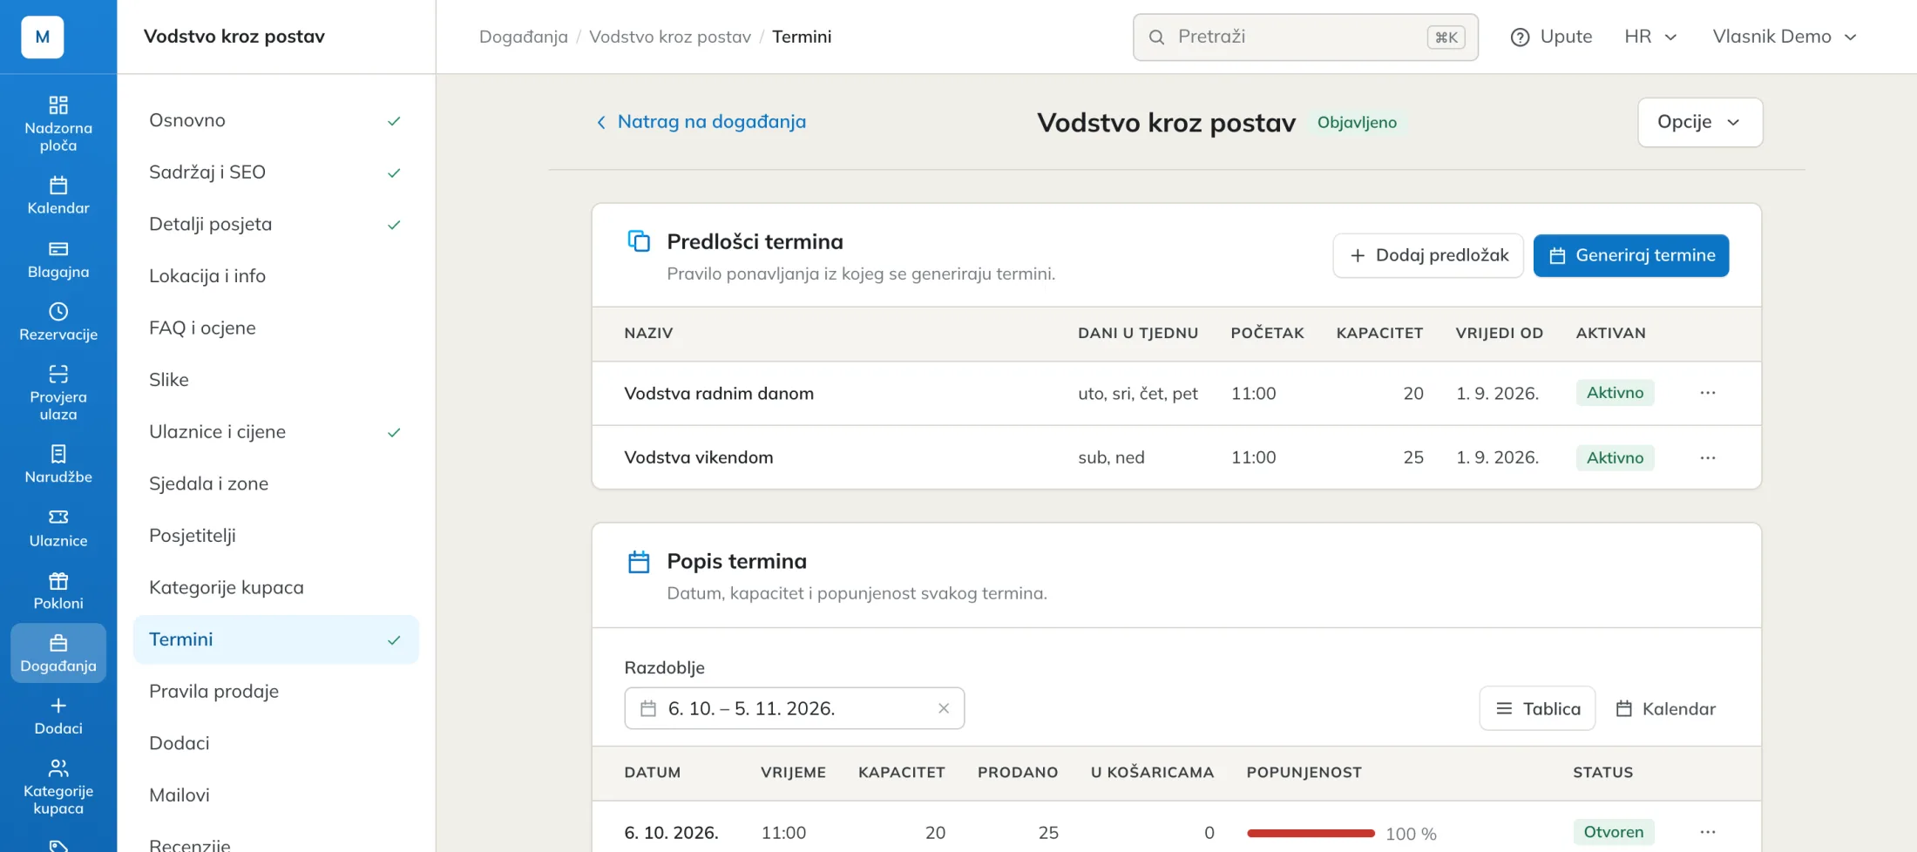The width and height of the screenshot is (1917, 852).
Task: Open Lokacija i info section
Action: tap(275, 276)
